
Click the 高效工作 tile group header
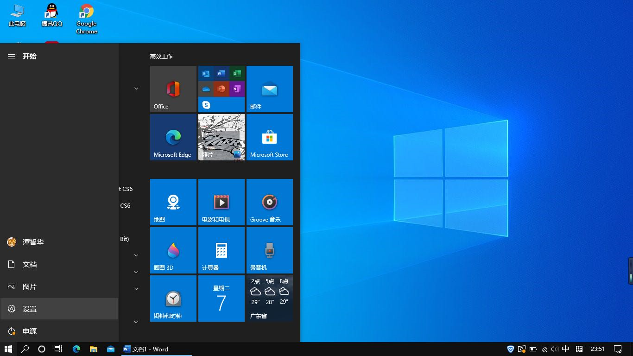(x=161, y=56)
